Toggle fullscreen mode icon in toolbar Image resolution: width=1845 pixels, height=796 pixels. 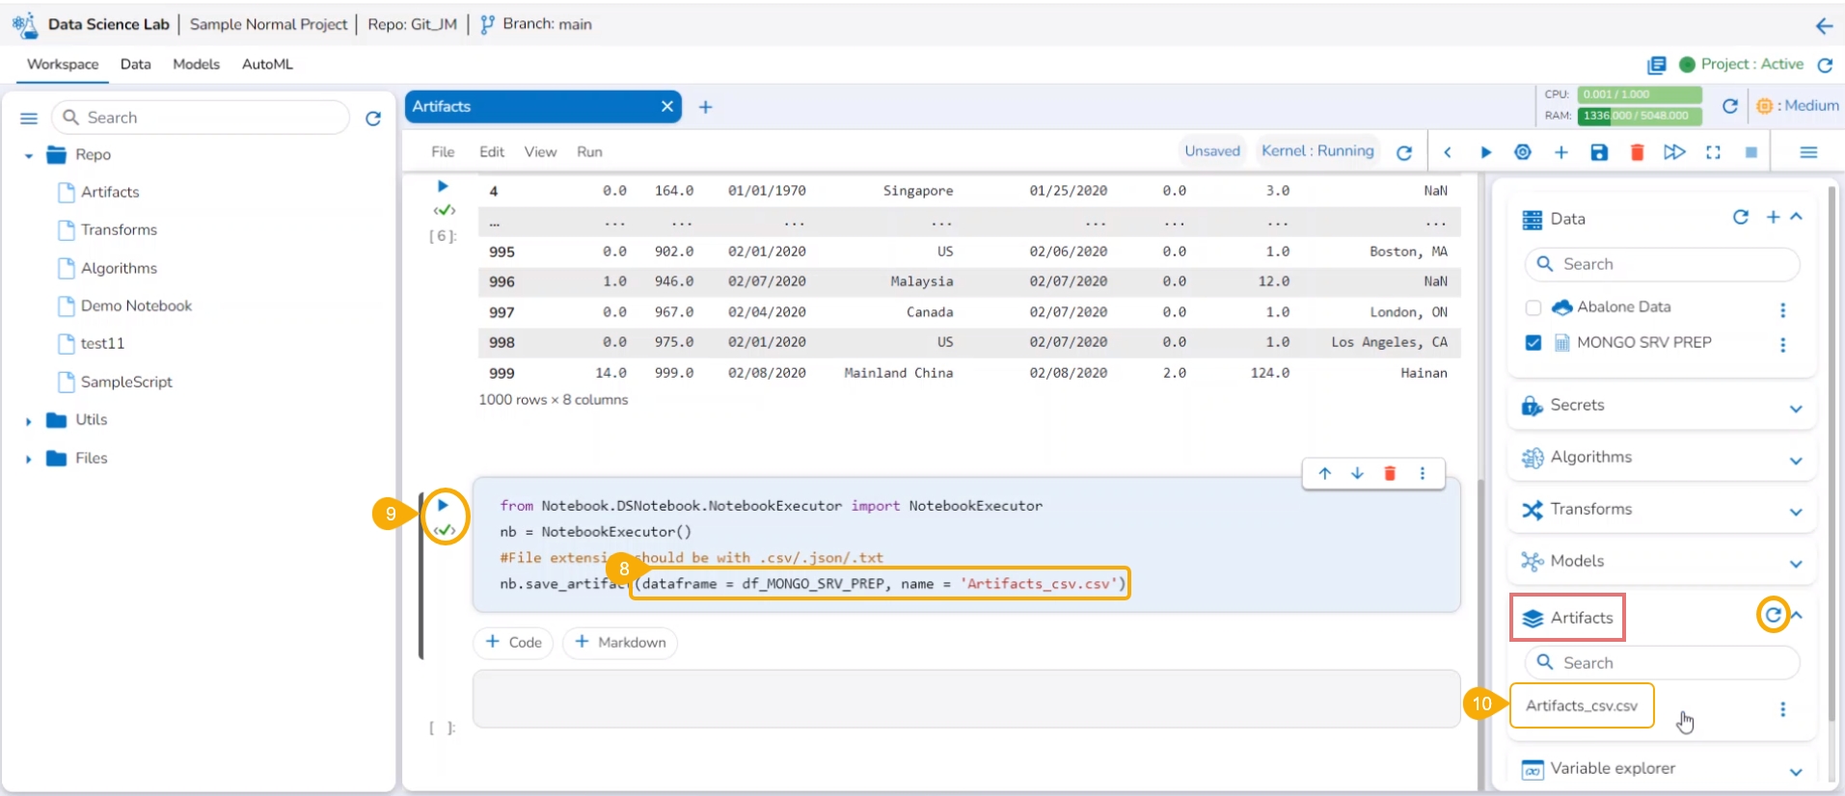click(1713, 152)
